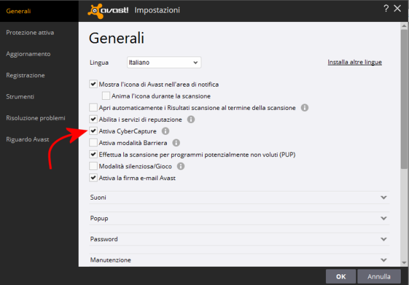Click Installa altre lingue link
This screenshot has width=409, height=285.
[x=355, y=62]
